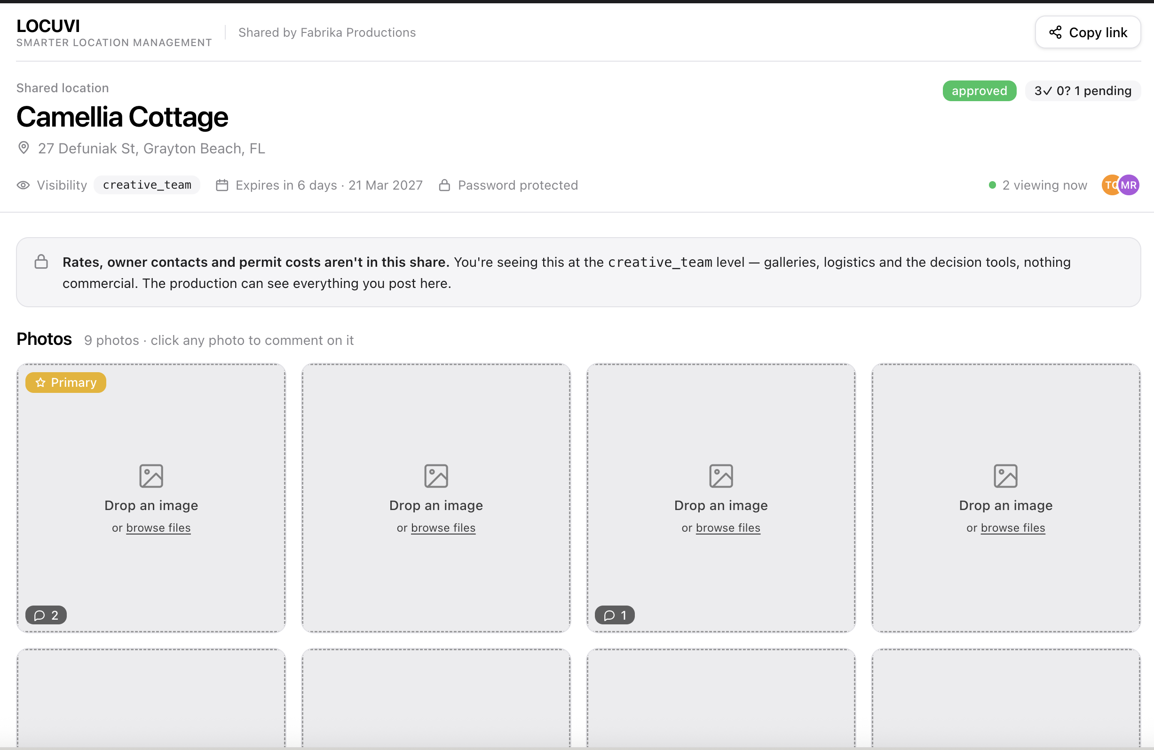This screenshot has width=1154, height=750.
Task: Click the share icon inside Copy link
Action: point(1055,32)
